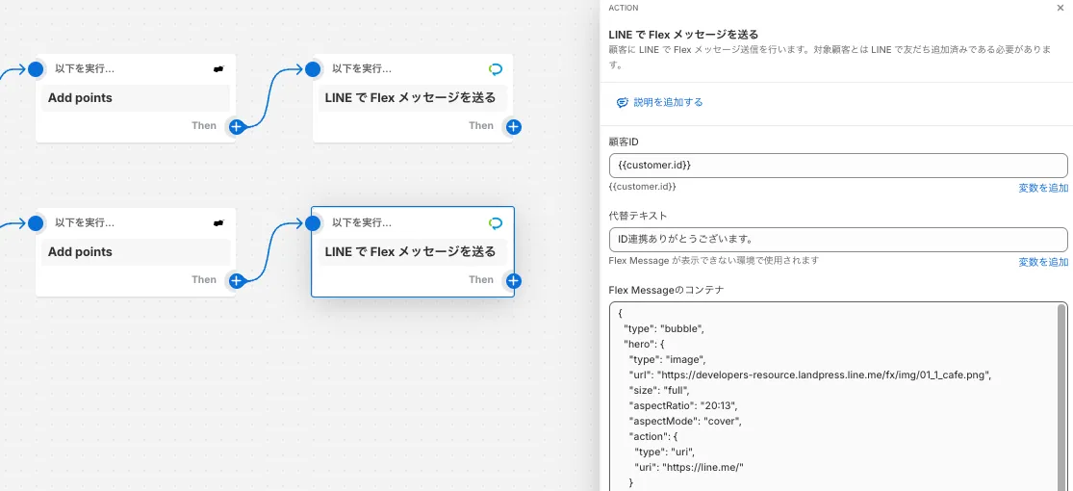Click input connector dot of lower Add points node
The width and height of the screenshot is (1073, 491).
pyautogui.click(x=36, y=223)
